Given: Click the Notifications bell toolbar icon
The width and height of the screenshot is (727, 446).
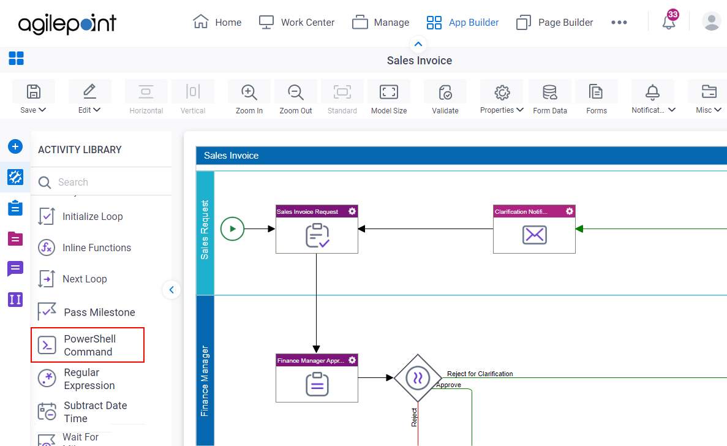Looking at the screenshot, I should pos(652,93).
